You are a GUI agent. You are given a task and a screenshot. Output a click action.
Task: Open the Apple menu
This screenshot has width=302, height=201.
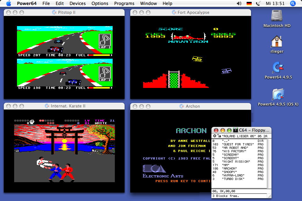pos(9,3)
